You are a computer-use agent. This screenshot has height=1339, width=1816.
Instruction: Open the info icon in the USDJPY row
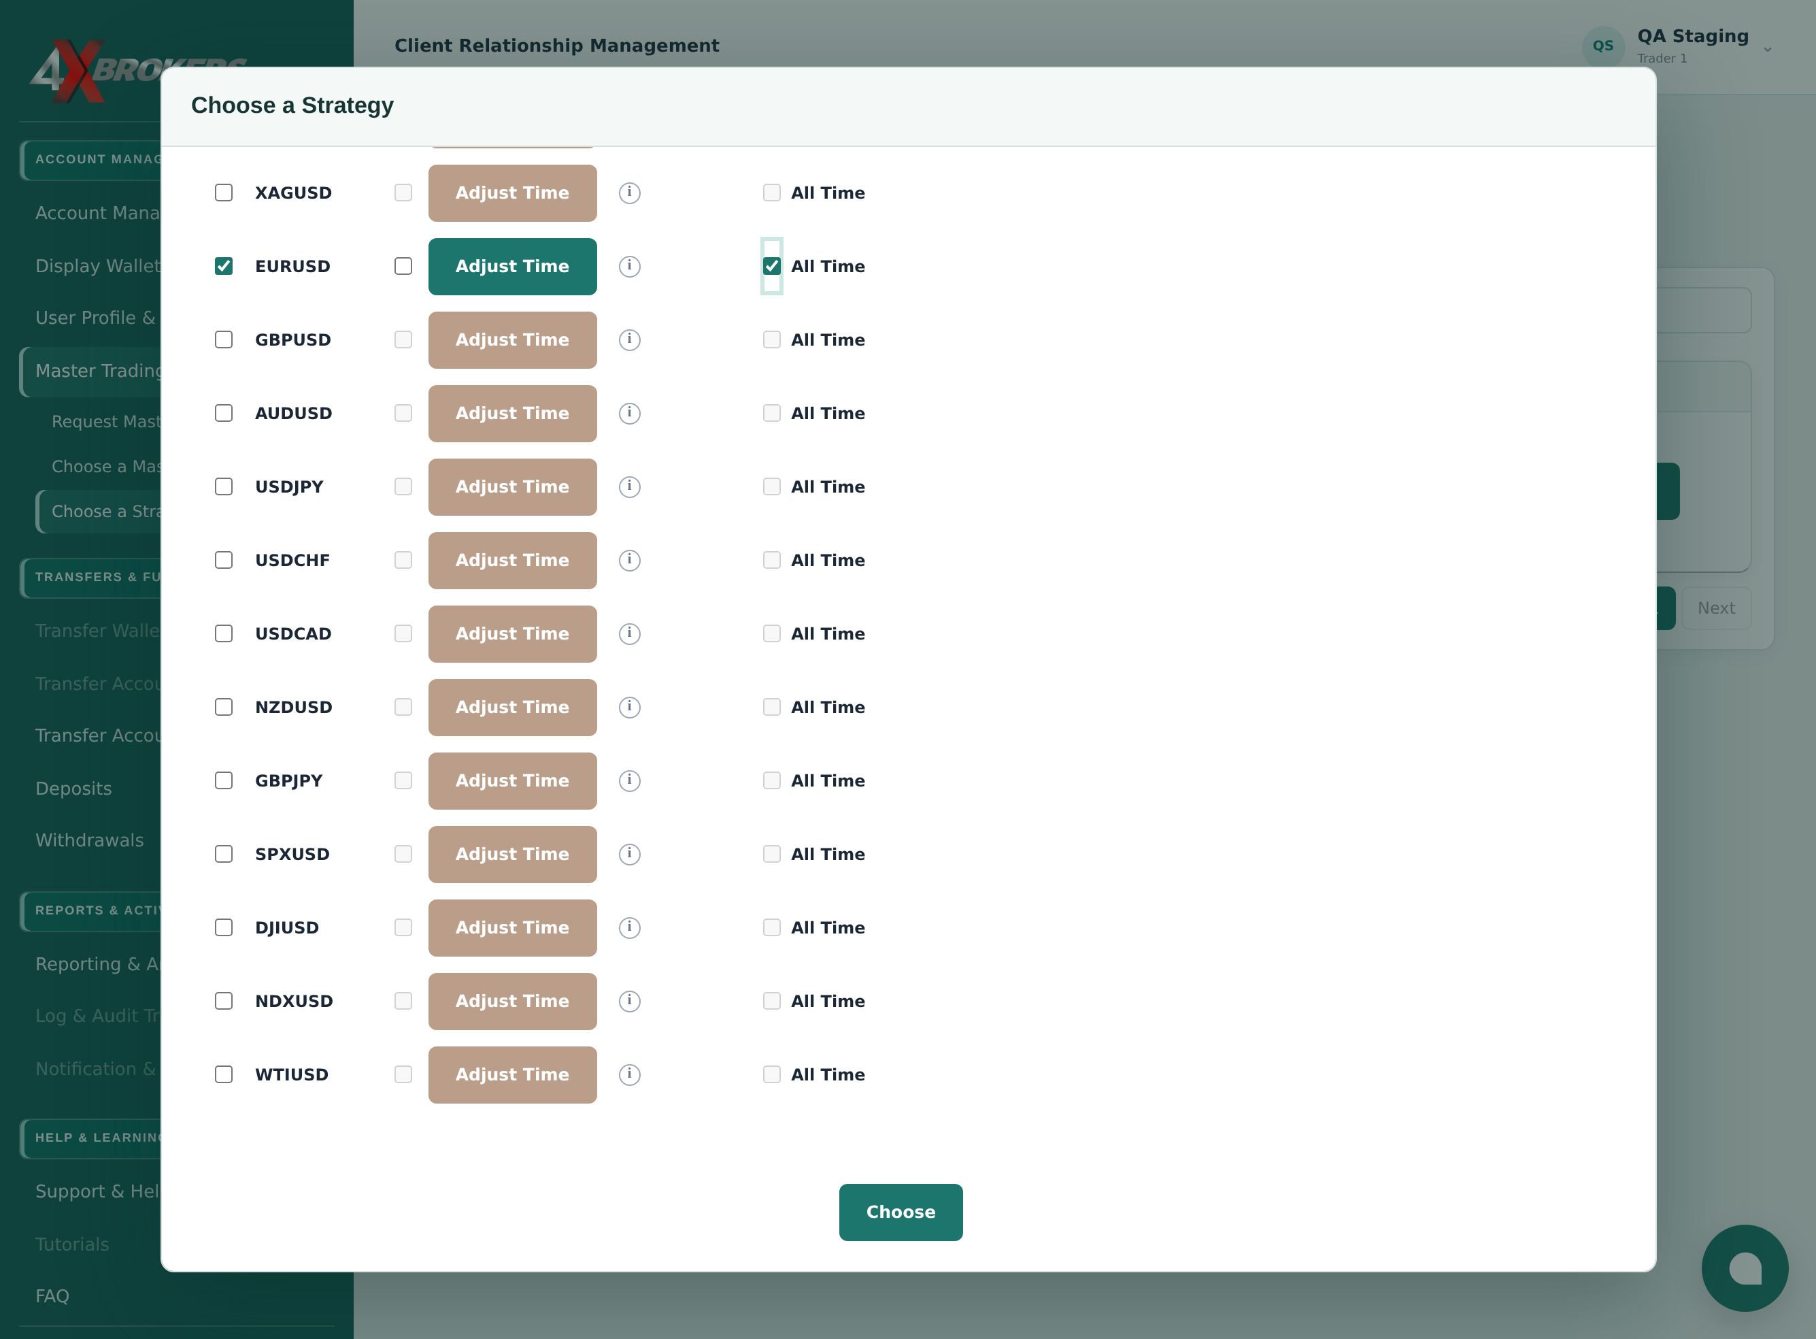[x=629, y=487]
